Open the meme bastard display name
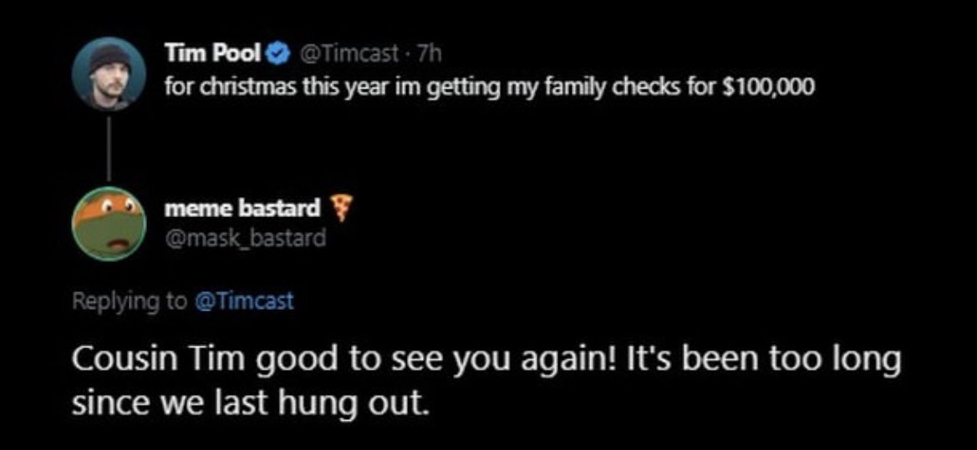977x450 pixels. 242,209
